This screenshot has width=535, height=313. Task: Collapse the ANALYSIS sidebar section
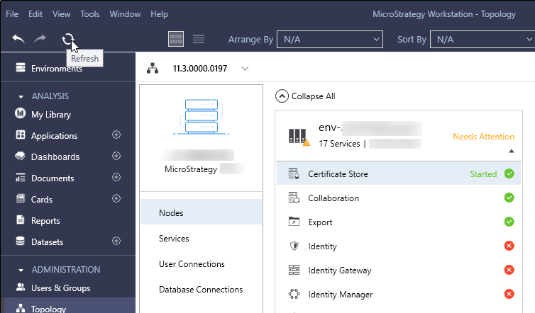point(21,96)
